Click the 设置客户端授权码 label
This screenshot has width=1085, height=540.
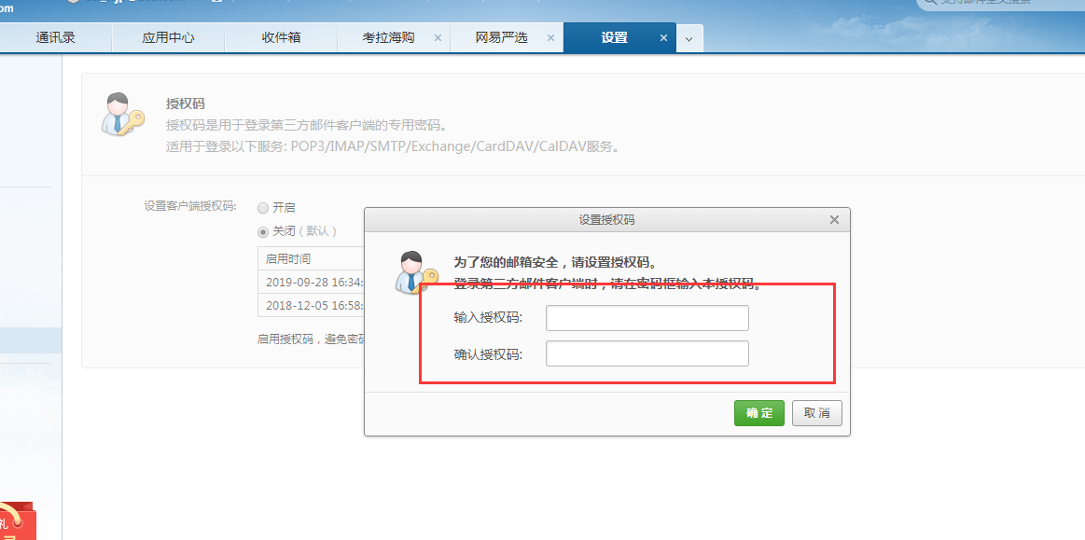(x=190, y=206)
